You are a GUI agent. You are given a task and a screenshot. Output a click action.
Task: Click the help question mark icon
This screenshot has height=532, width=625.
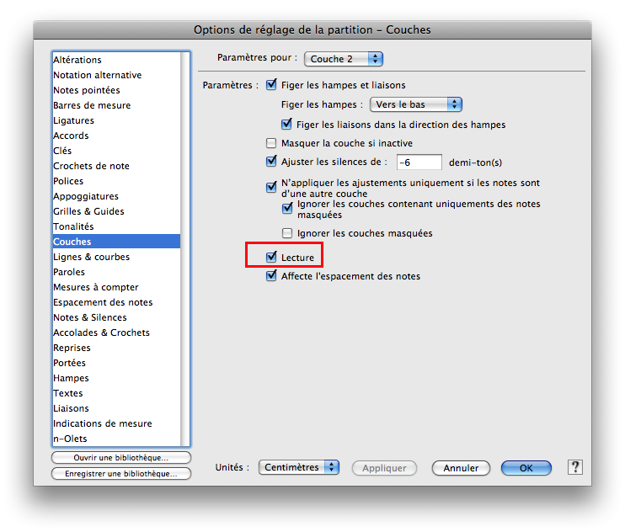pos(575,467)
